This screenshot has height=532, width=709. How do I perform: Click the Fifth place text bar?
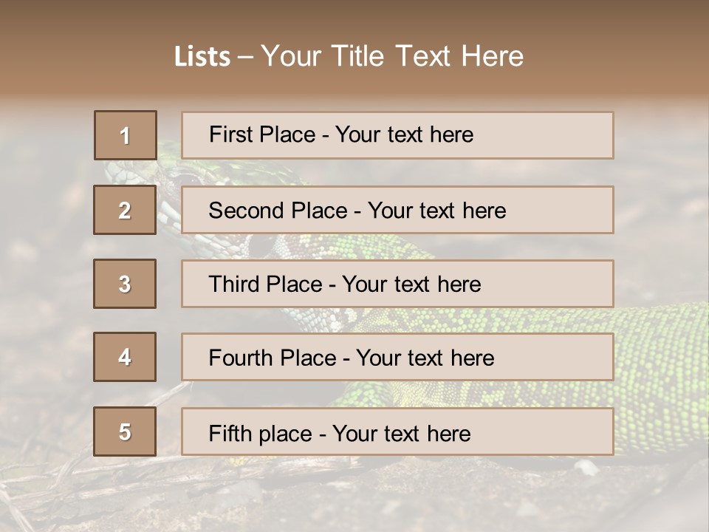click(x=397, y=432)
